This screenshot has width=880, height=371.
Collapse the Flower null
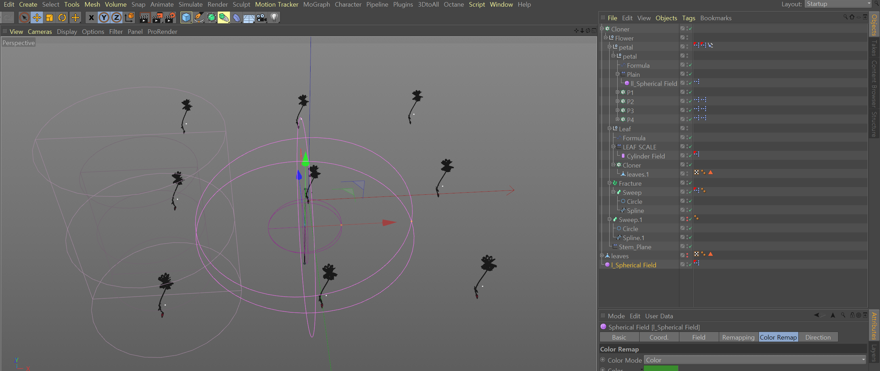pos(606,38)
